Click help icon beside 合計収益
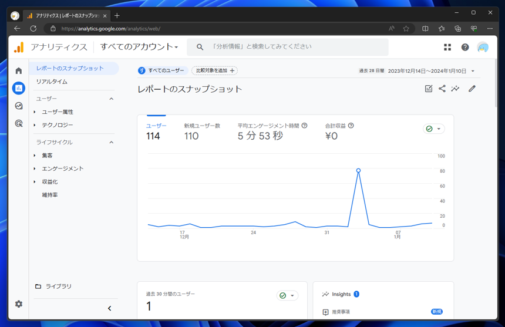Viewport: 505px width, 327px height. (x=351, y=126)
